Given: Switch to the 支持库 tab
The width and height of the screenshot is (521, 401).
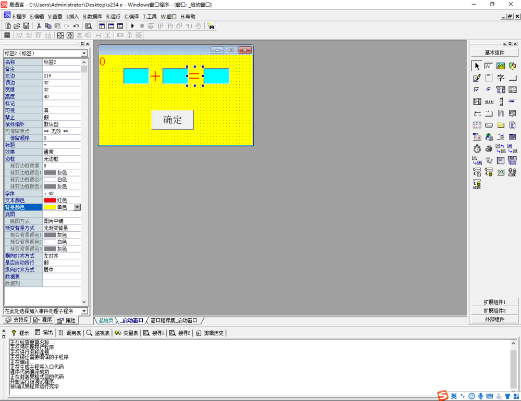Looking at the screenshot, I should point(17,320).
